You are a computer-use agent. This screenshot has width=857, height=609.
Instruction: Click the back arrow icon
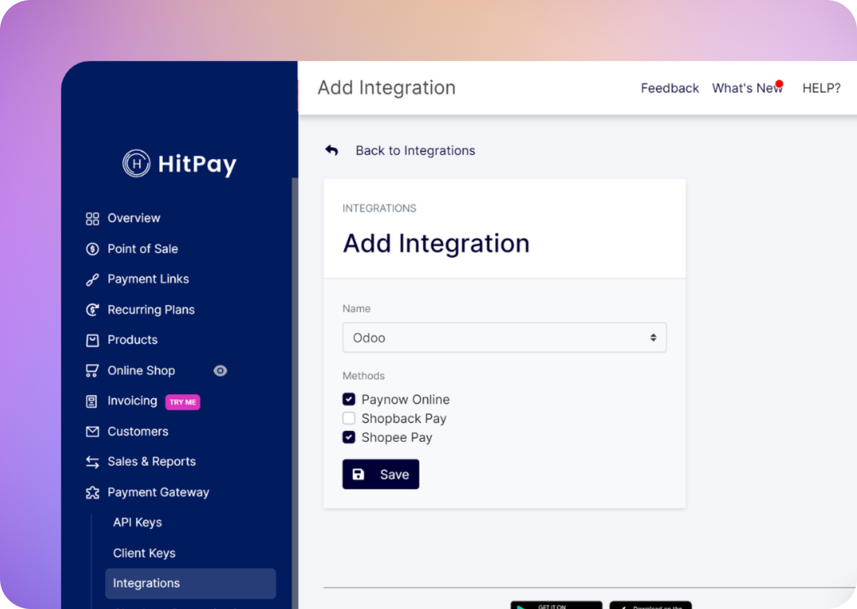coord(331,150)
